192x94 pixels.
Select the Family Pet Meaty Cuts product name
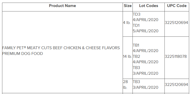point(61,51)
